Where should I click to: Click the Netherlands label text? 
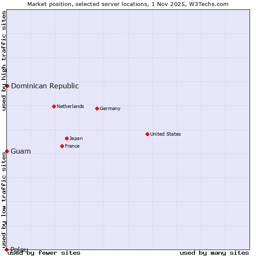(70, 106)
